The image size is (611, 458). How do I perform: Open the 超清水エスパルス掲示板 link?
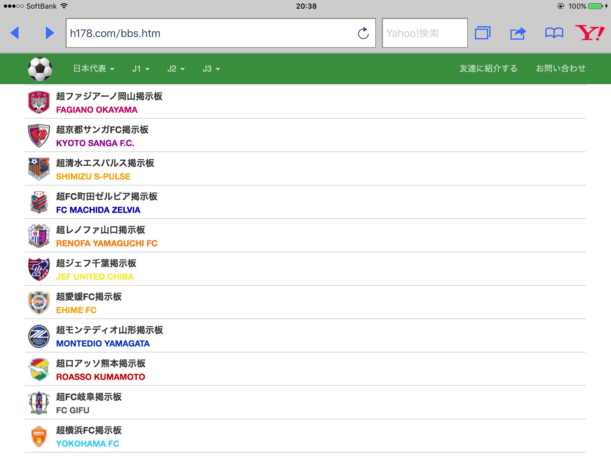105,163
